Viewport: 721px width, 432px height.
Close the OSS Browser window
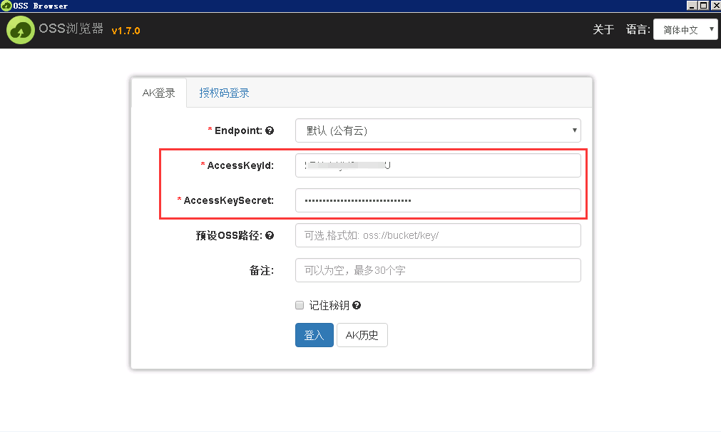[715, 5]
